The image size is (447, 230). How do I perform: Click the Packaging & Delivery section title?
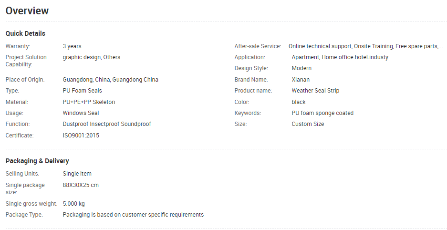pyautogui.click(x=37, y=161)
